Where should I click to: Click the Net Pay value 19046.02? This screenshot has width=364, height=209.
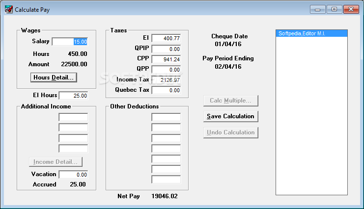[x=165, y=196]
